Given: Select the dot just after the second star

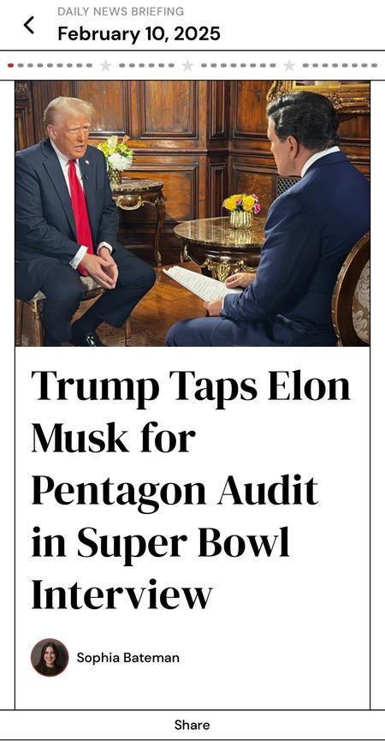Looking at the screenshot, I should coord(204,65).
